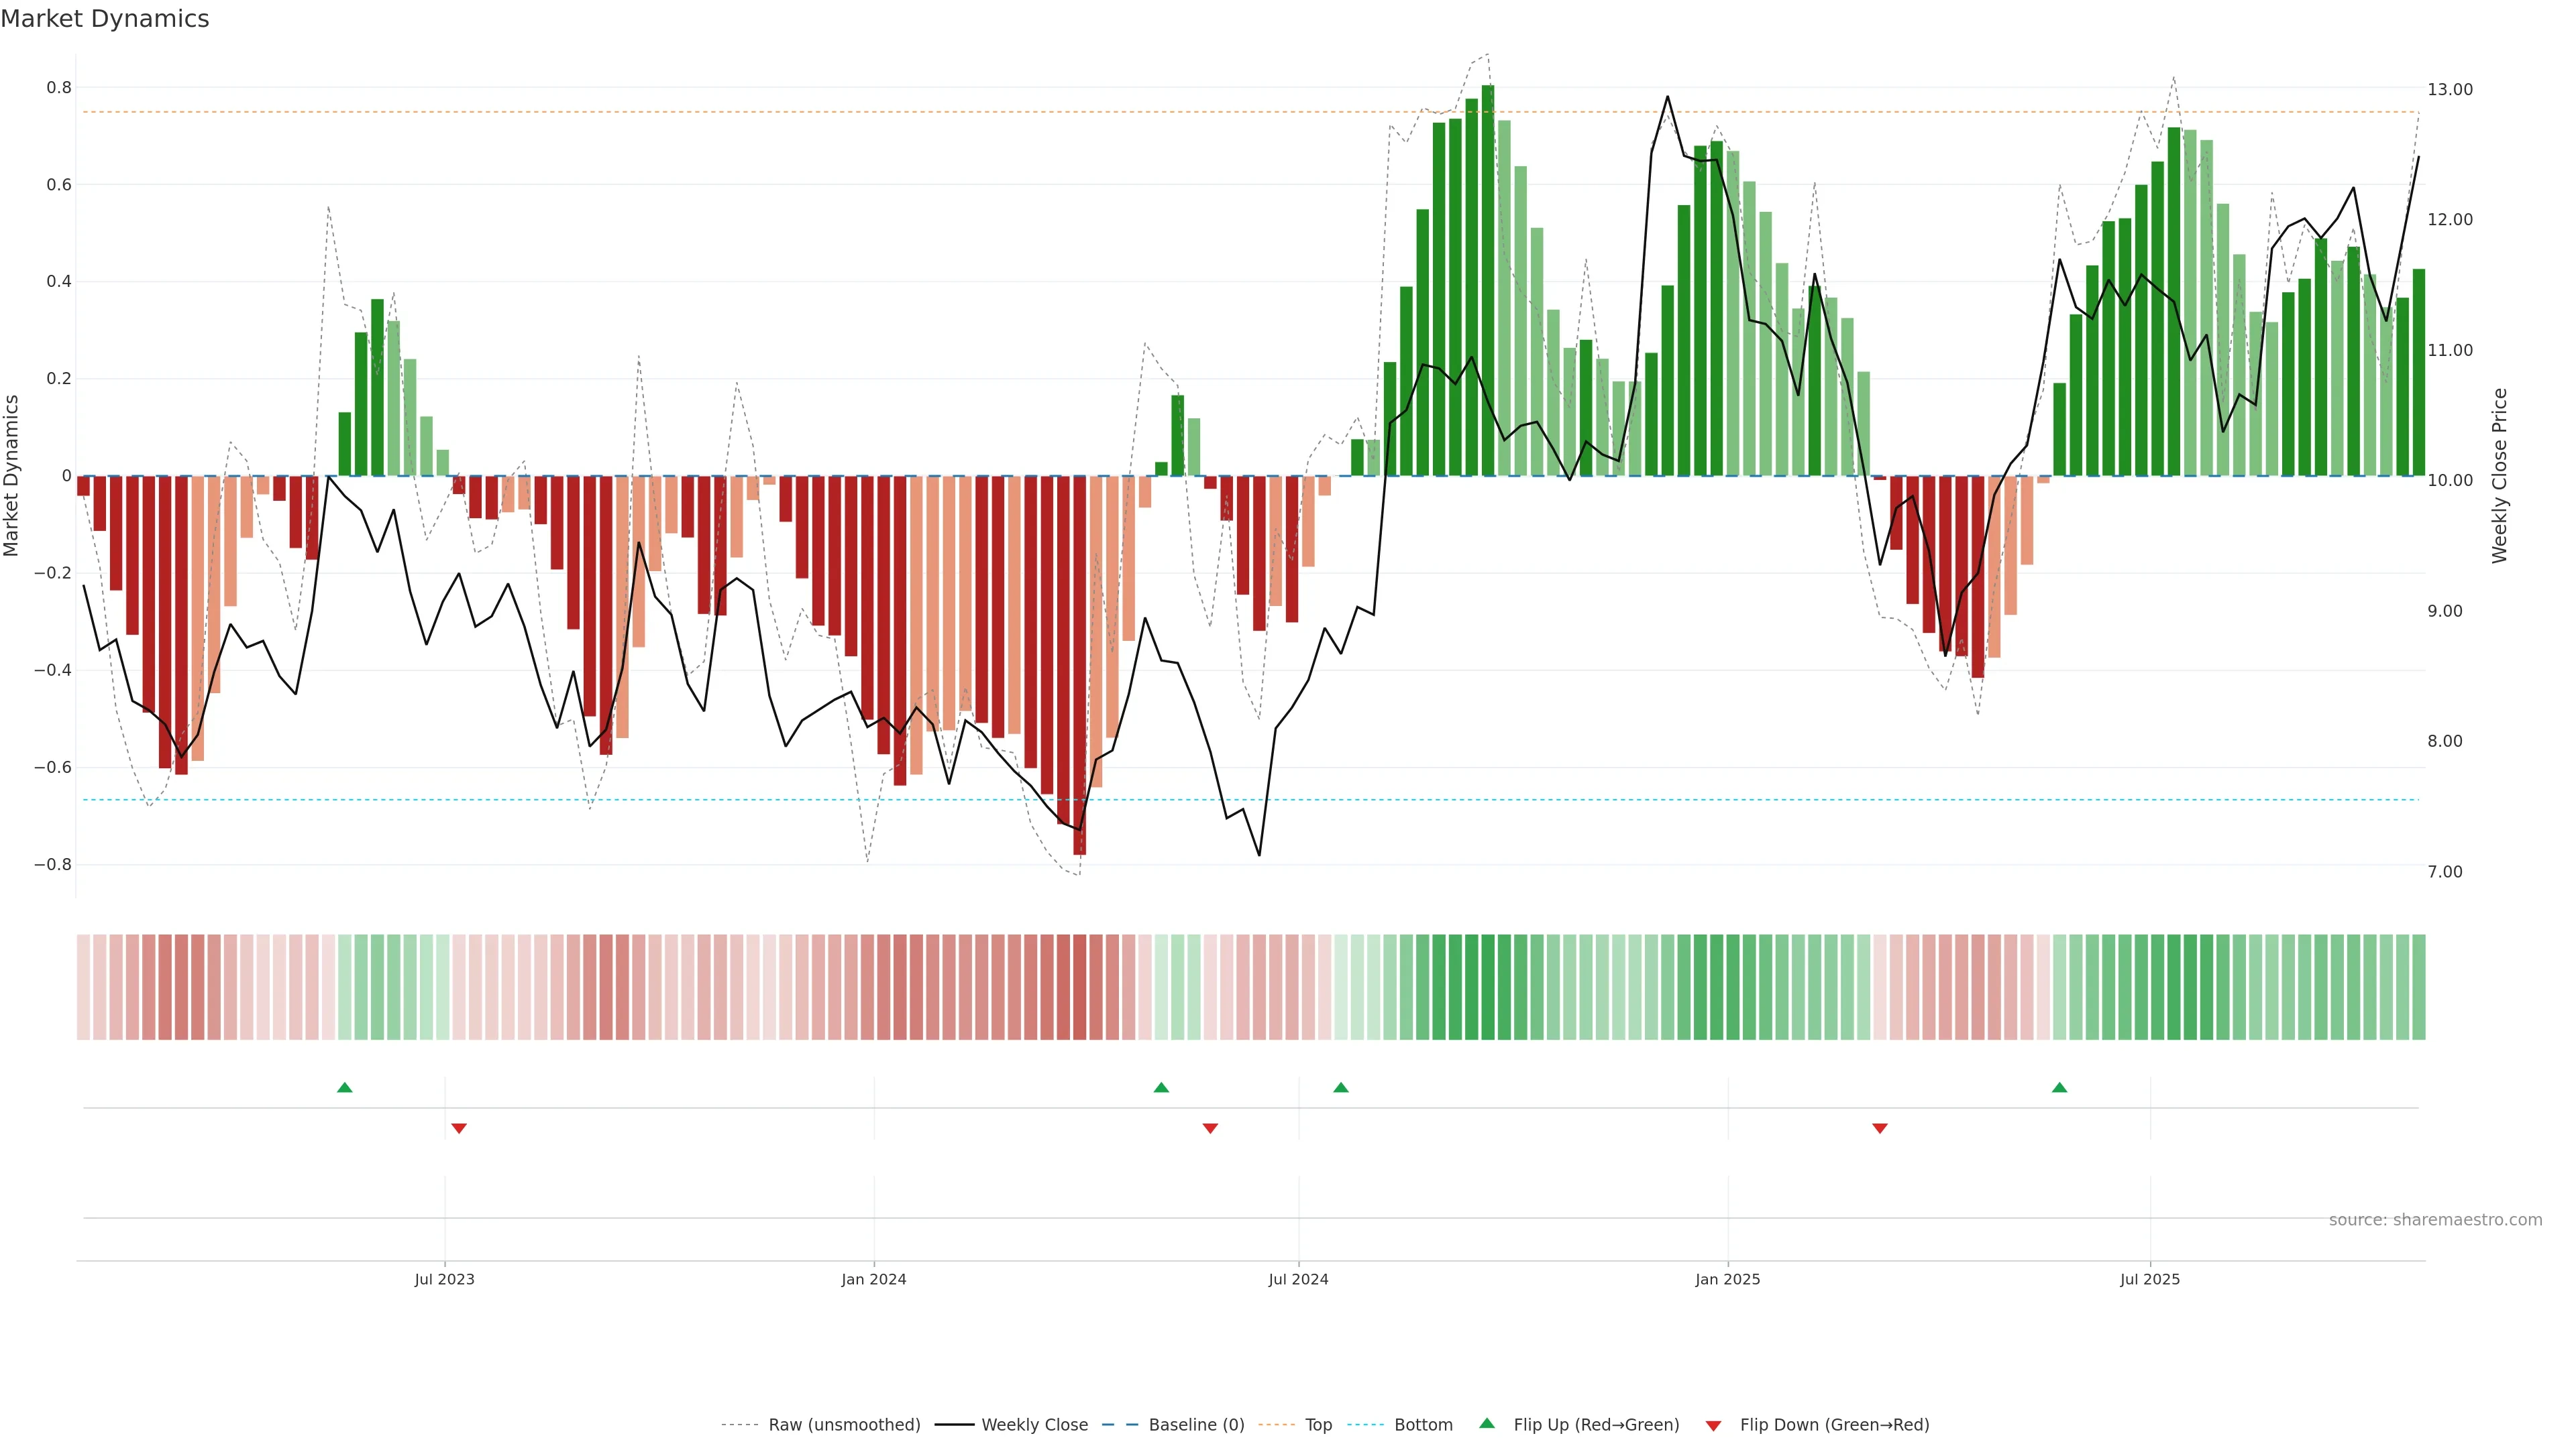Image resolution: width=2576 pixels, height=1448 pixels.
Task: Click the red flip-down marker near Jul 2023
Action: pos(459,1128)
